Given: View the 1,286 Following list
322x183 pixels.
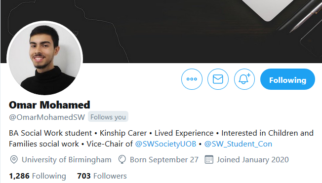Looking at the screenshot, I should 38,176.
